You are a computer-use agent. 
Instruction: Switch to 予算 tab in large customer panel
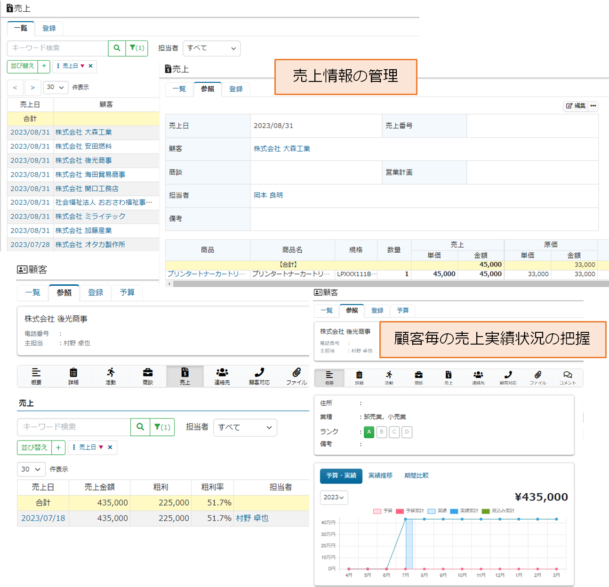[127, 293]
